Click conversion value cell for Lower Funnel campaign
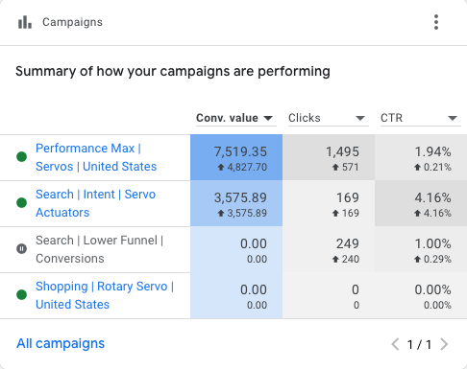 click(x=236, y=249)
